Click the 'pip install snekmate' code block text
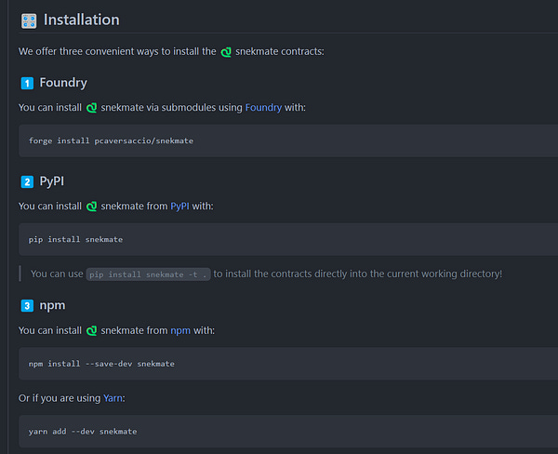The width and height of the screenshot is (558, 454). tap(75, 239)
